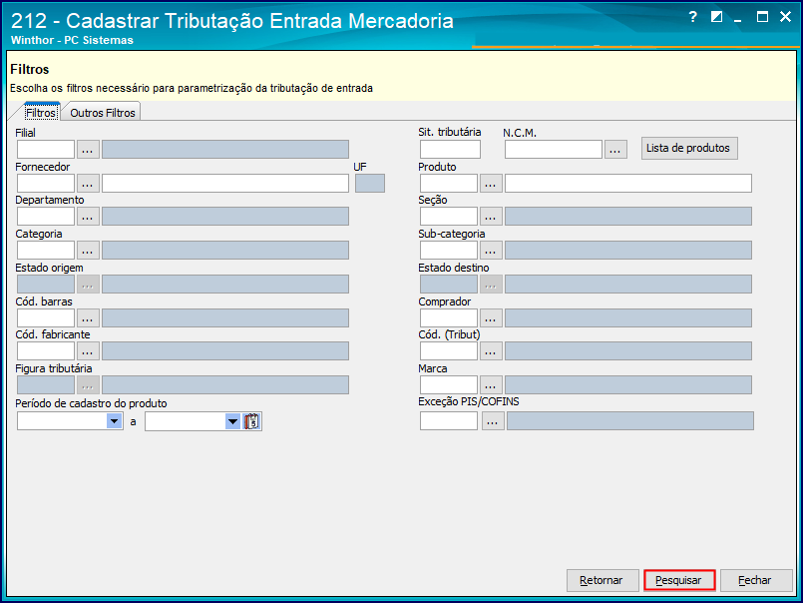The image size is (803, 603).
Task: Focus the Departamento code input field
Action: click(46, 217)
